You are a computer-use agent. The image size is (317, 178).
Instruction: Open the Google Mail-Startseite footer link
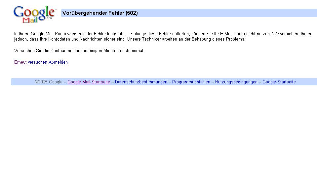click(x=89, y=82)
